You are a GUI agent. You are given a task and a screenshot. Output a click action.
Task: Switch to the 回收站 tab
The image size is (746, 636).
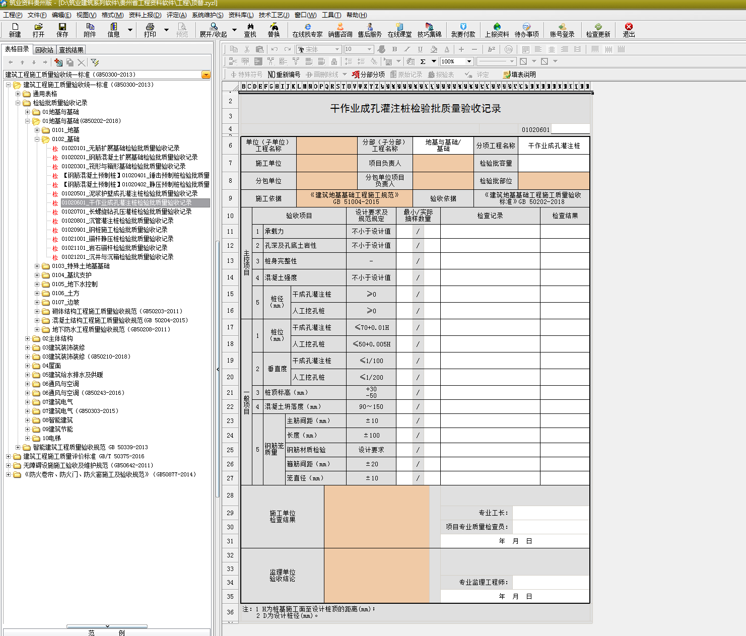click(x=44, y=50)
